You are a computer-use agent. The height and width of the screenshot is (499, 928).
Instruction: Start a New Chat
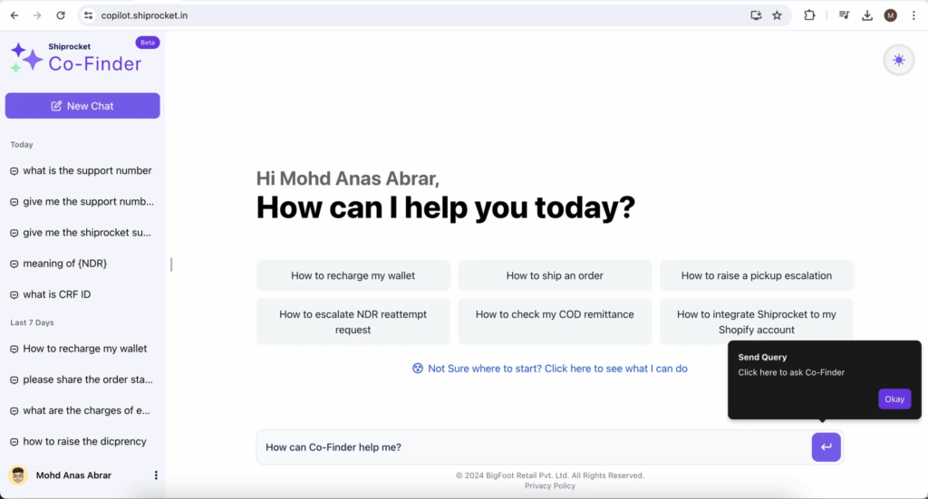tap(82, 106)
